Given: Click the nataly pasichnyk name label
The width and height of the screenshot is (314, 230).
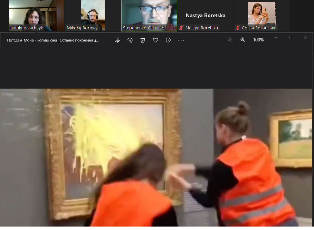Looking at the screenshot, I should click(x=27, y=28).
